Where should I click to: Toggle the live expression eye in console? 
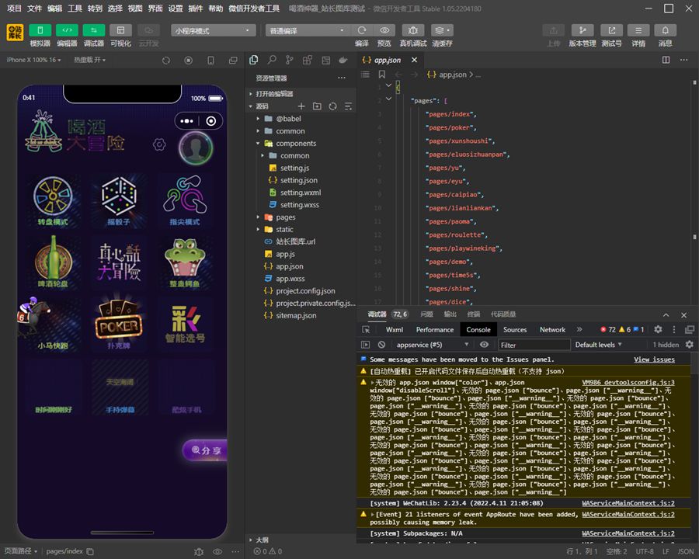[484, 345]
